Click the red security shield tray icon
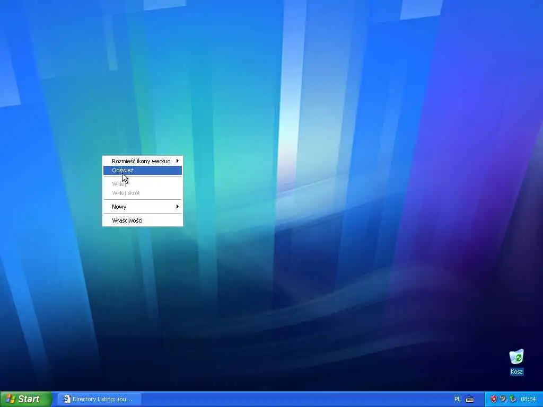The width and height of the screenshot is (543, 407). [x=494, y=399]
